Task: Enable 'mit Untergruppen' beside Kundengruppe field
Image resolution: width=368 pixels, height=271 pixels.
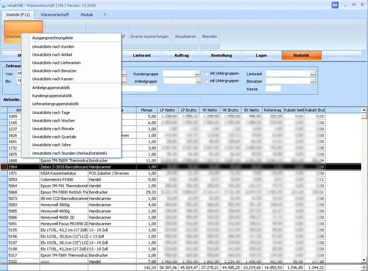Action: pos(207,74)
